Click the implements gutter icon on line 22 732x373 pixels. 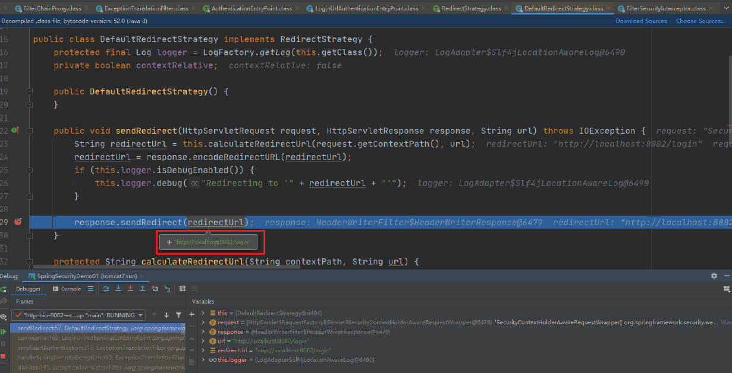coord(15,131)
